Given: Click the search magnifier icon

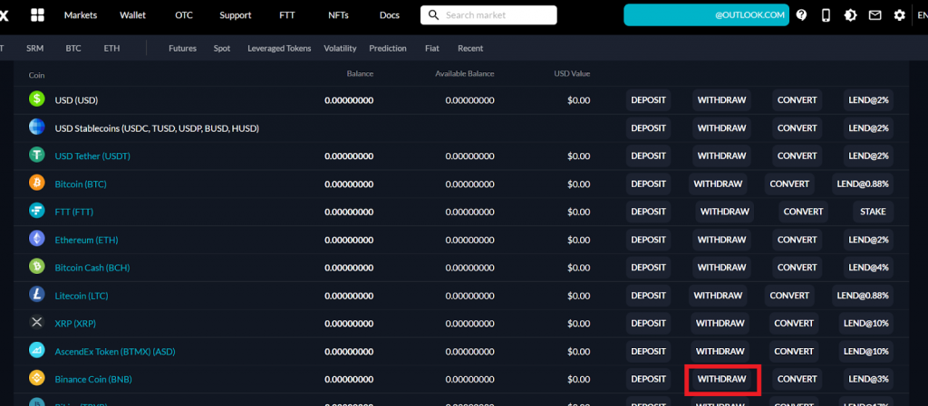Looking at the screenshot, I should (x=434, y=15).
